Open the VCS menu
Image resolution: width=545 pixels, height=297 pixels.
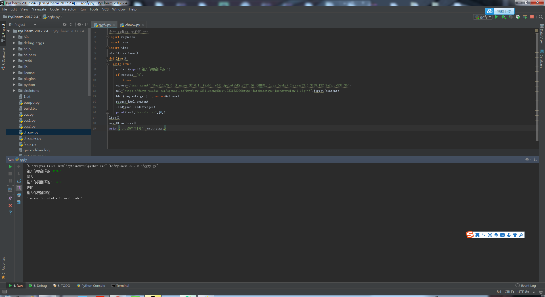point(105,9)
